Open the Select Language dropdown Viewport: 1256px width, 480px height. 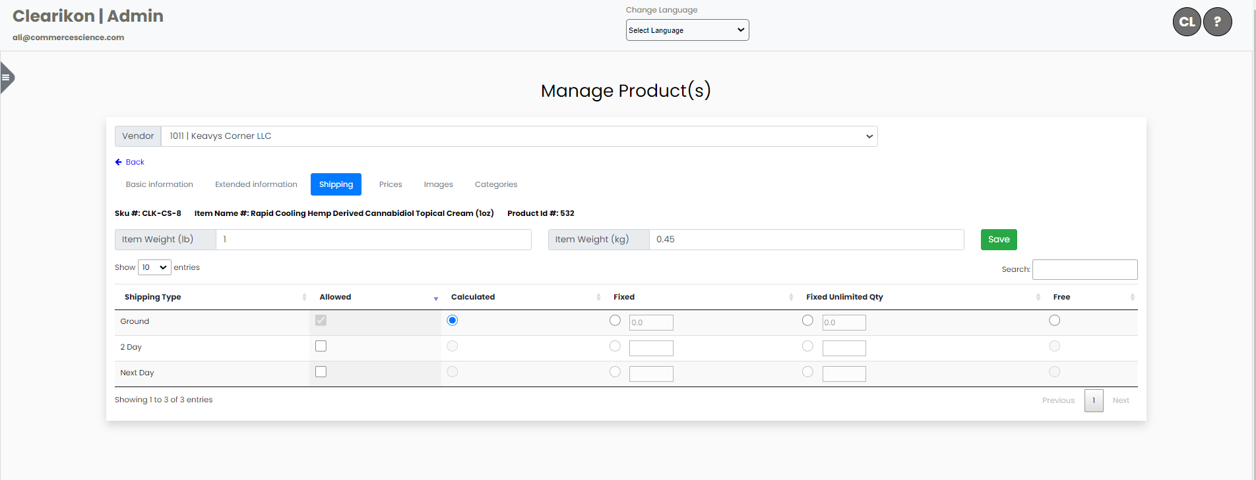[687, 30]
